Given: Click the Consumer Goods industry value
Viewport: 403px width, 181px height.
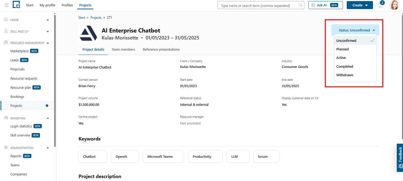Looking at the screenshot, I should click(295, 67).
